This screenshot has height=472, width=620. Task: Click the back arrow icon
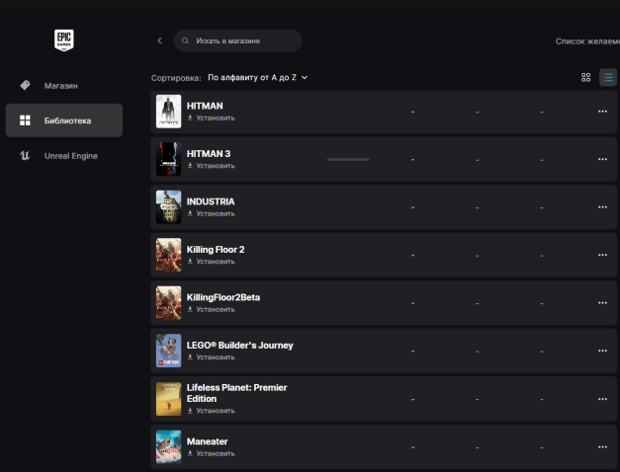click(x=159, y=40)
